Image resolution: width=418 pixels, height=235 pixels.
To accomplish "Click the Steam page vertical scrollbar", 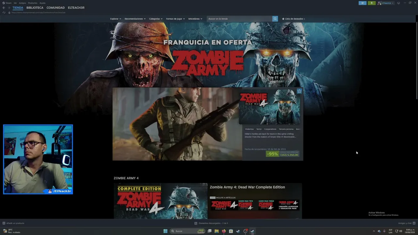I will coord(417,61).
